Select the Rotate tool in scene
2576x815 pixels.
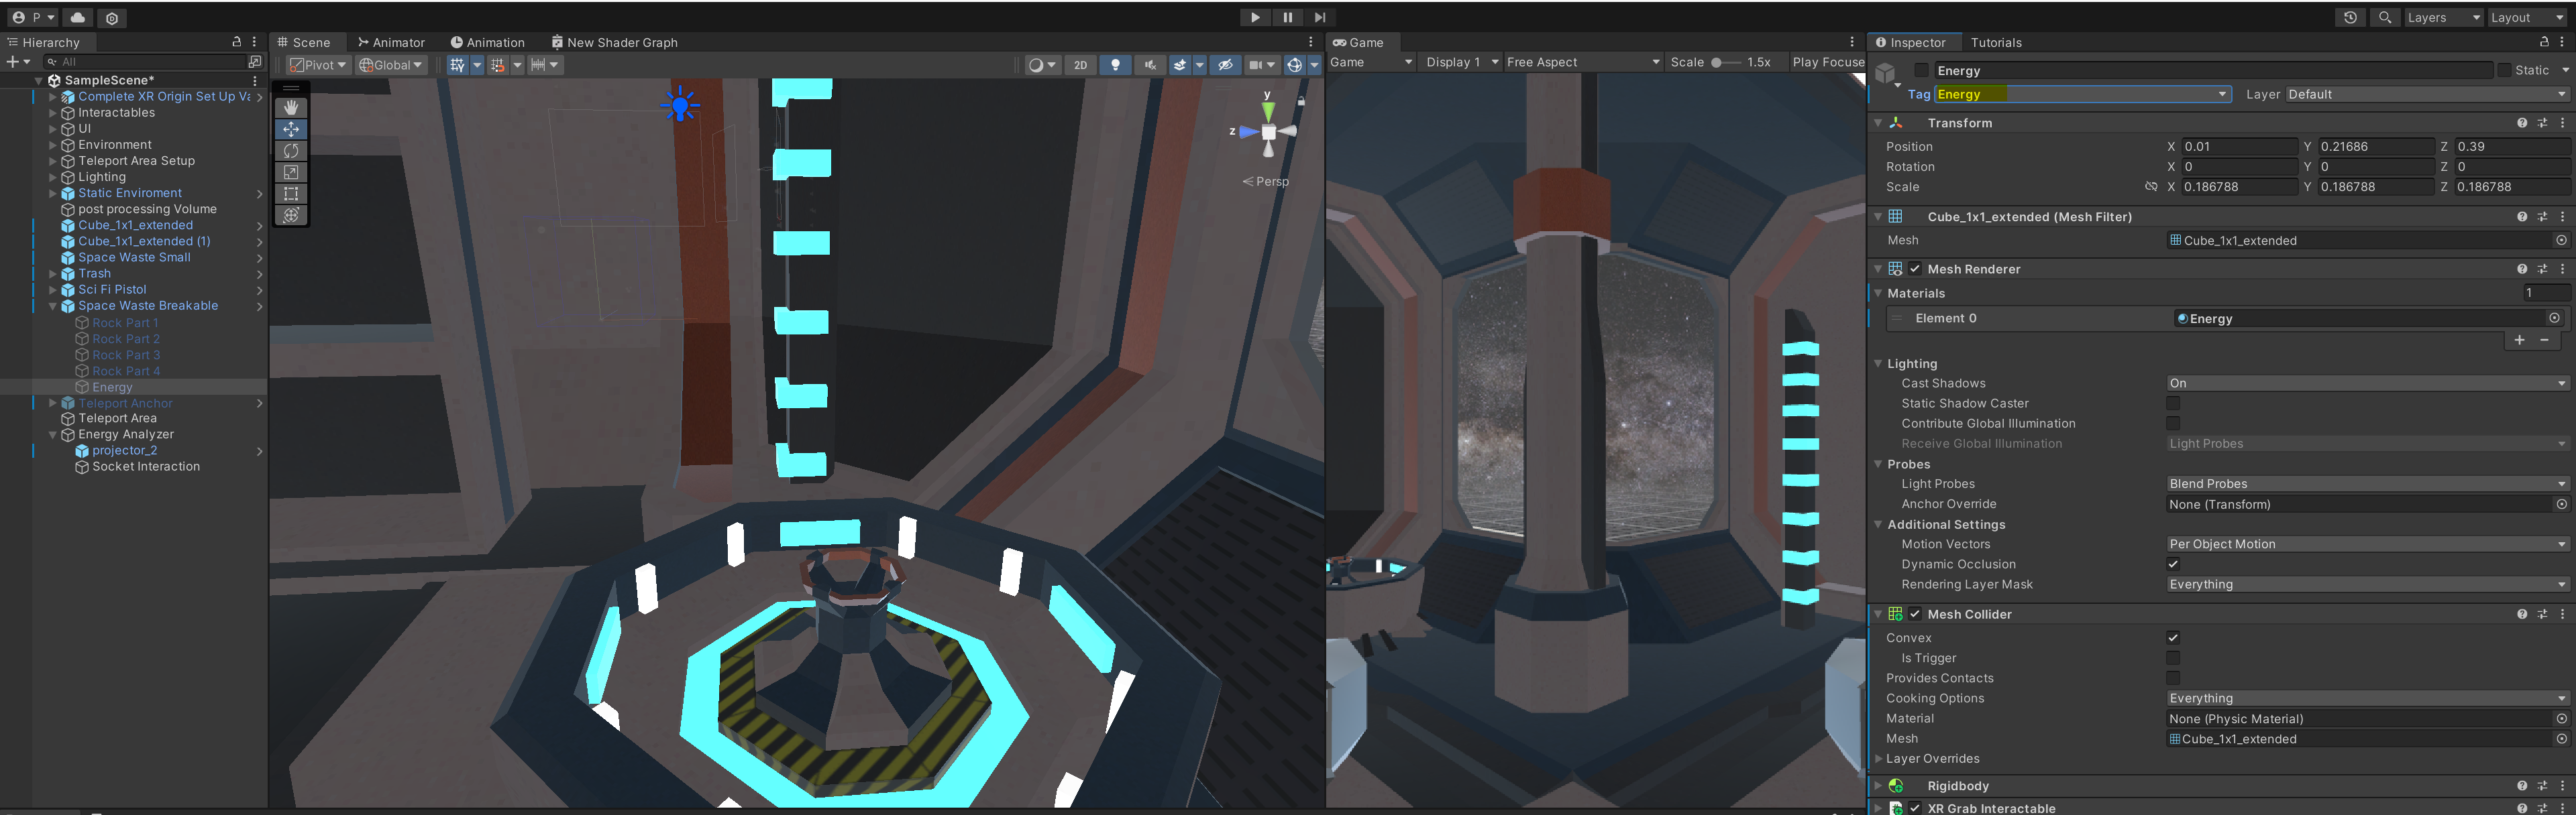click(x=291, y=151)
